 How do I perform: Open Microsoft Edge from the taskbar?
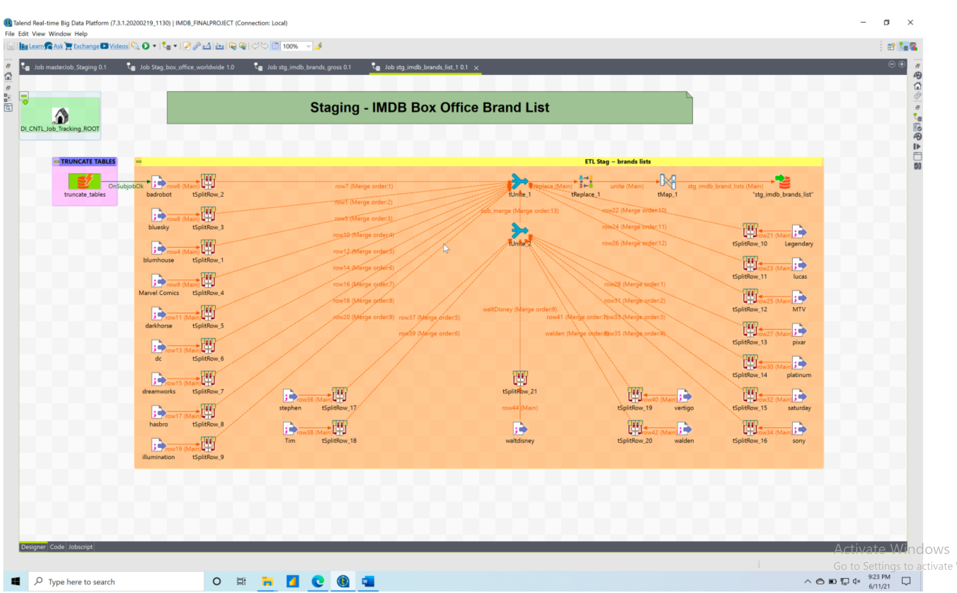click(318, 581)
